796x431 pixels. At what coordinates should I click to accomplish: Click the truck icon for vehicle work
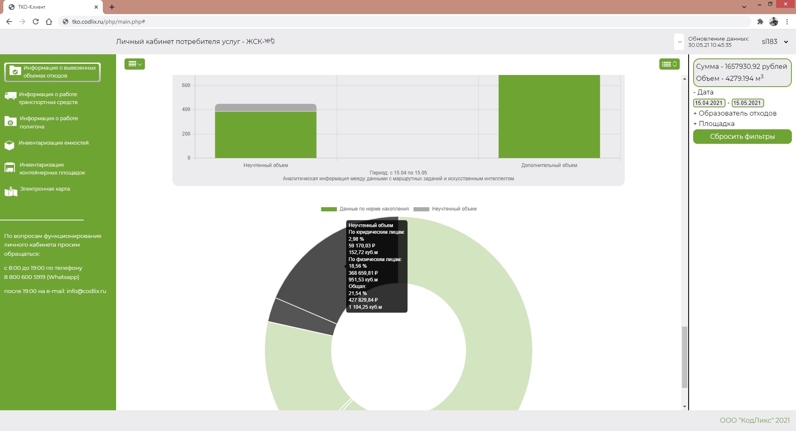(x=10, y=96)
